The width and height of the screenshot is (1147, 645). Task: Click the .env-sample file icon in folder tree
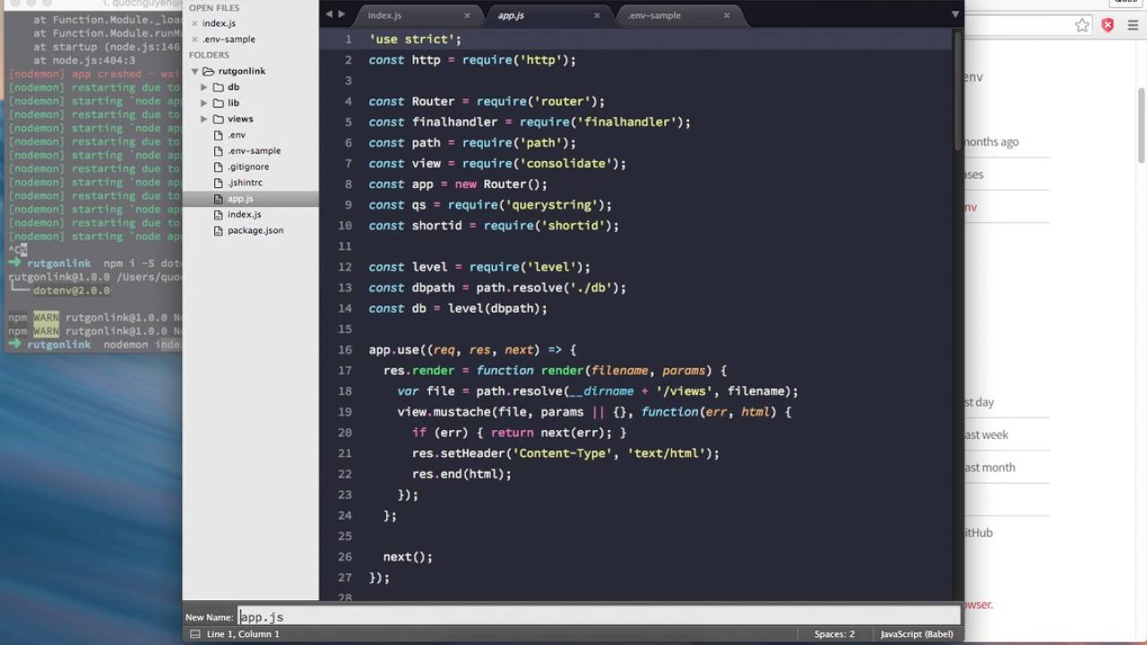218,150
